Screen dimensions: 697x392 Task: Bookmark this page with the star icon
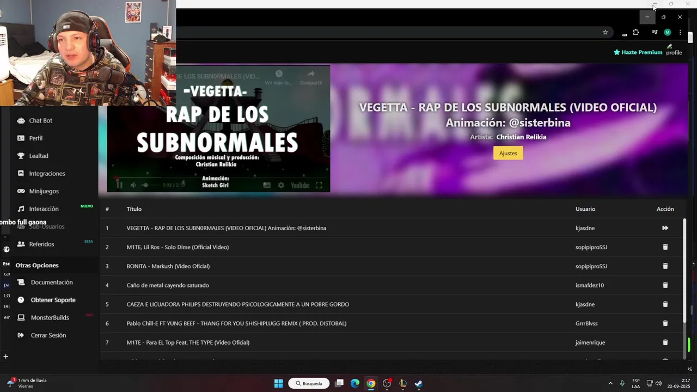pyautogui.click(x=605, y=32)
